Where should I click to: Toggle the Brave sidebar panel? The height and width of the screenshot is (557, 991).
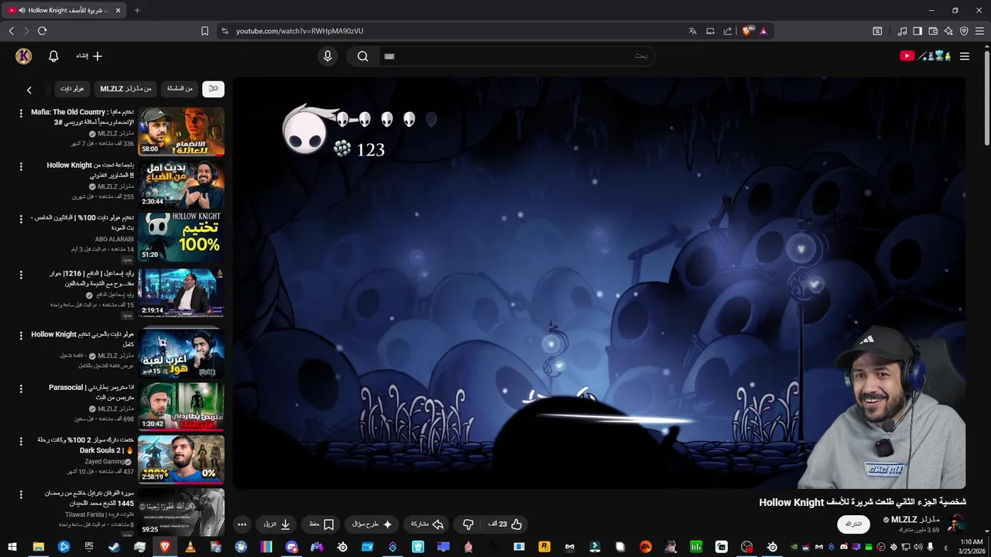point(917,31)
